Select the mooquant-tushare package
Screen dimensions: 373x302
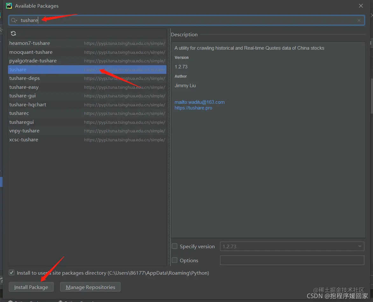pos(87,52)
